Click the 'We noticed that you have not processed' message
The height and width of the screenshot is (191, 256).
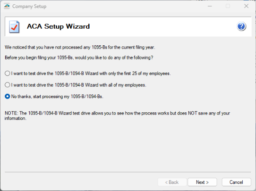pos(80,47)
